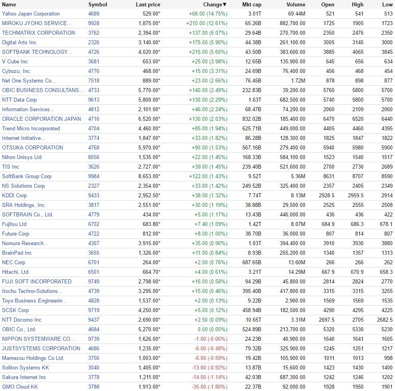Viewport: 395px width, 391px height.
Task: Sort by the Low column header
Action: (387, 4)
